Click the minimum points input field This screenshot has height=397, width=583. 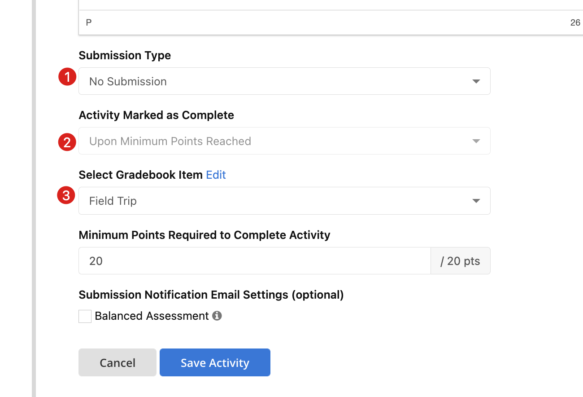pyautogui.click(x=255, y=261)
